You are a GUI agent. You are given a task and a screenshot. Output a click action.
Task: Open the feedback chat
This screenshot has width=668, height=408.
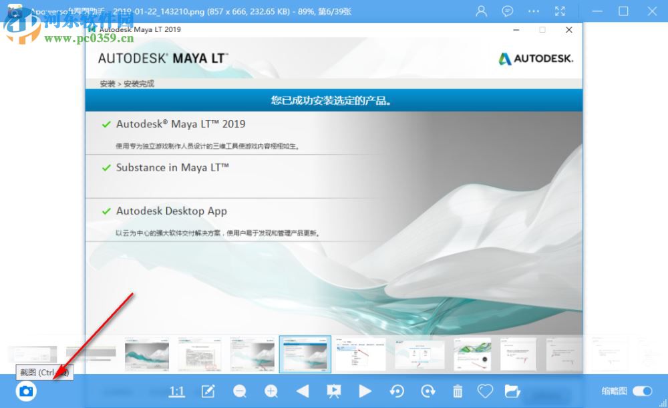508,11
